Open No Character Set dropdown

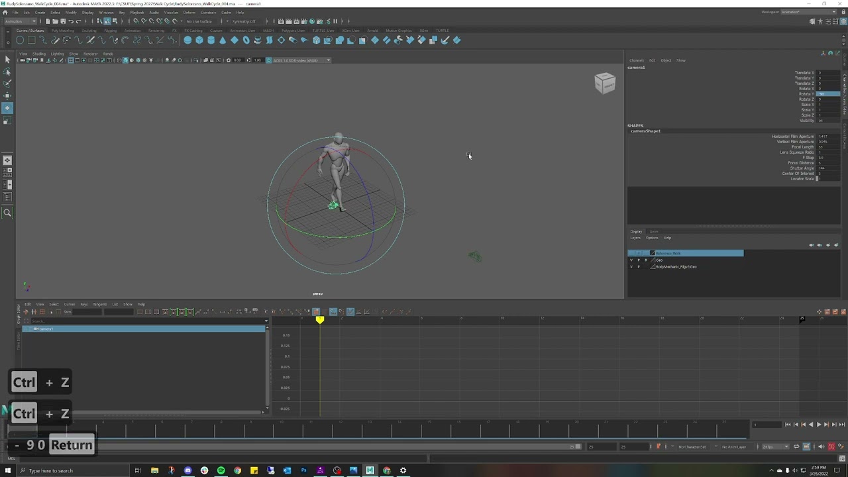pos(692,447)
